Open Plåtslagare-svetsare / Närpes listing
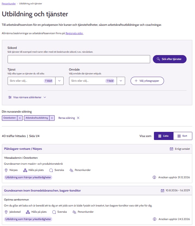 [23, 149]
